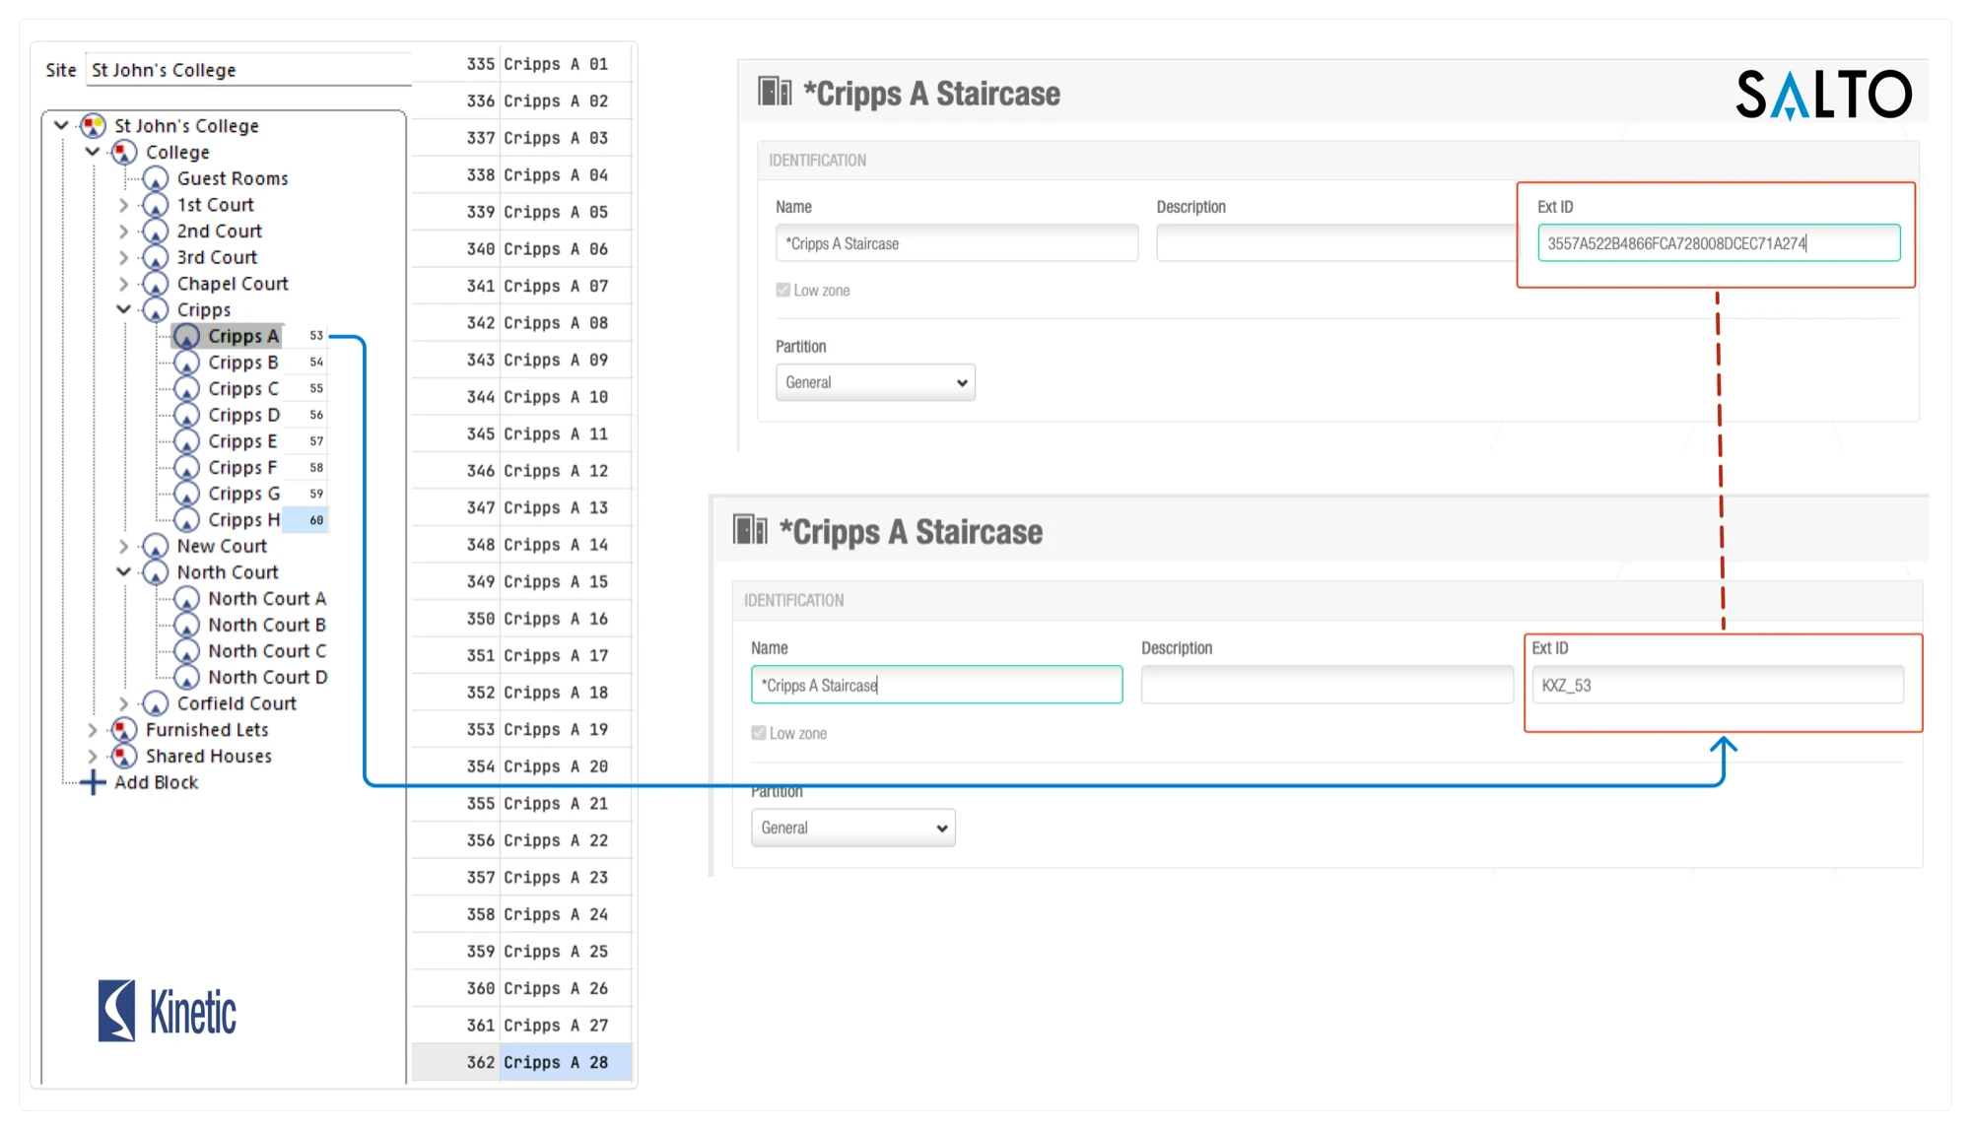Image resolution: width=1971 pixels, height=1130 pixels.
Task: Click the Kinetic logo
Action: [168, 1011]
